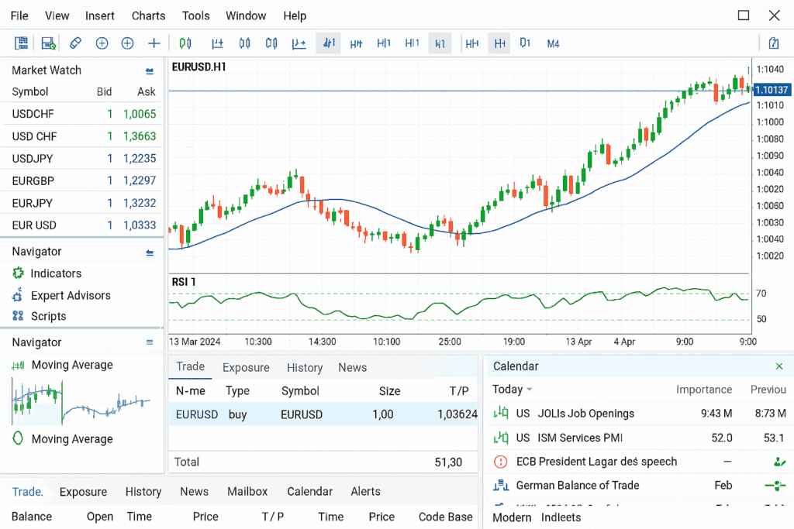Switch to the Exposure tab above trades
This screenshot has width=794, height=529.
point(246,368)
